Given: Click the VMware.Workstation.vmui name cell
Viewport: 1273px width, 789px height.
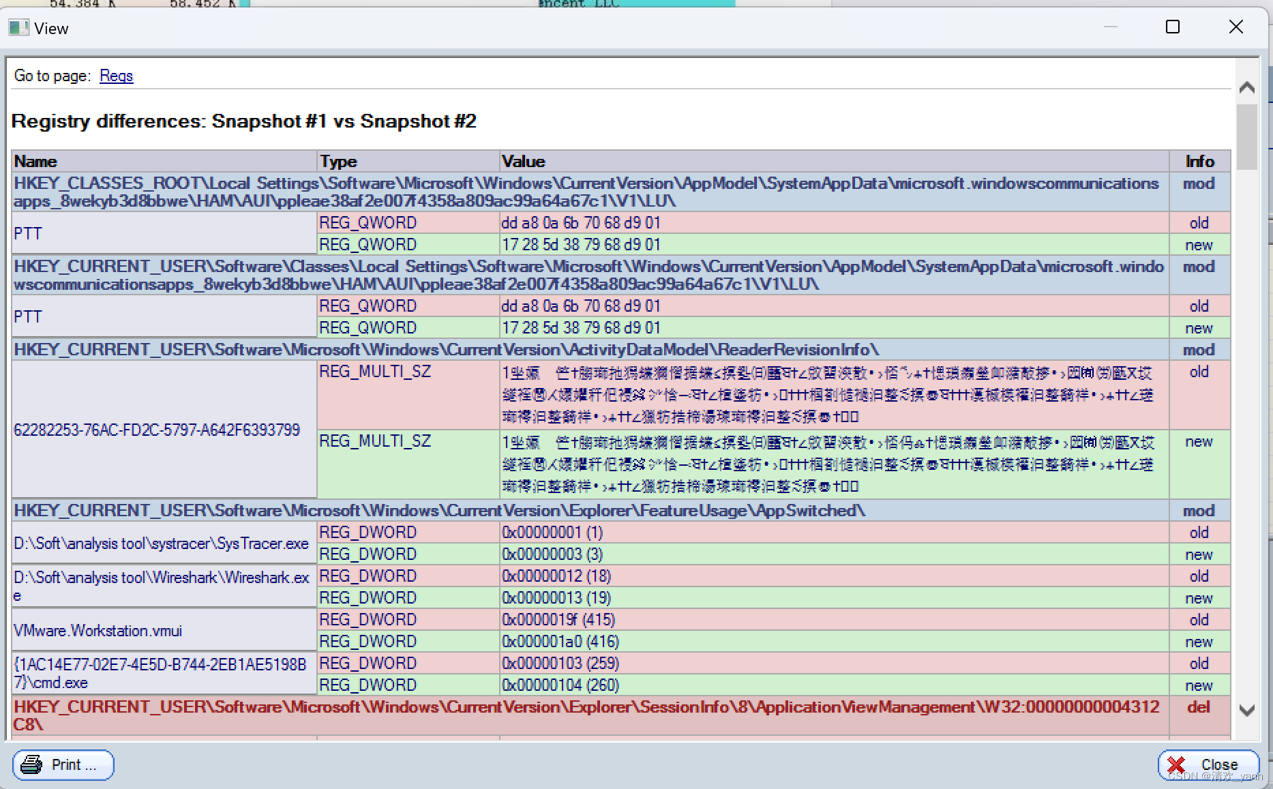Looking at the screenshot, I should 164,630.
